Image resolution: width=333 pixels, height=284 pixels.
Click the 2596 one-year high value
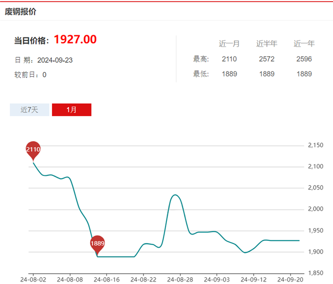(304, 59)
